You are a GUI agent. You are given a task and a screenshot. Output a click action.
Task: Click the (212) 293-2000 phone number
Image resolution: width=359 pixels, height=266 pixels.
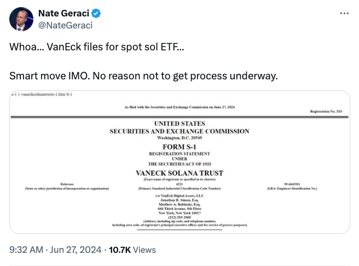[179, 216]
